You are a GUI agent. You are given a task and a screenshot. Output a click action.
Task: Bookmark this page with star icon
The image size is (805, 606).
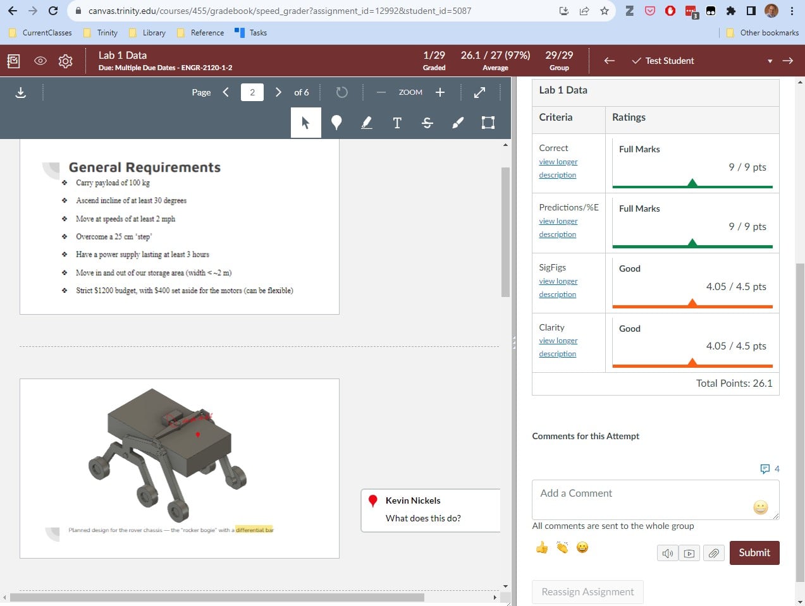coord(604,11)
